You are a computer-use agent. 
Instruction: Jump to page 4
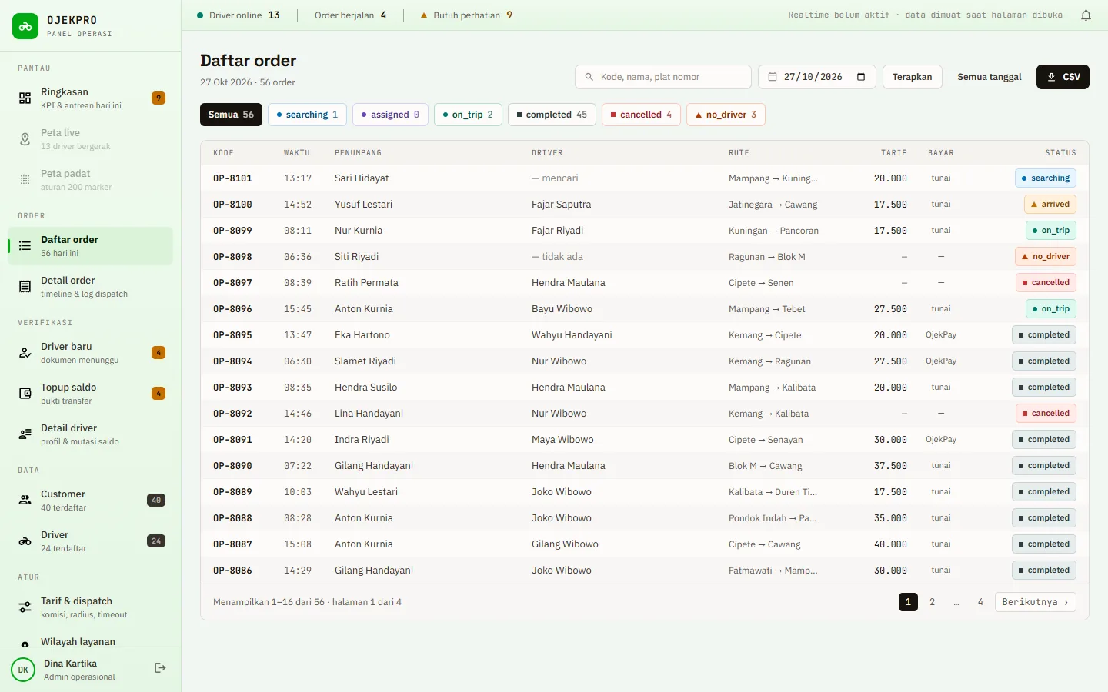point(980,602)
